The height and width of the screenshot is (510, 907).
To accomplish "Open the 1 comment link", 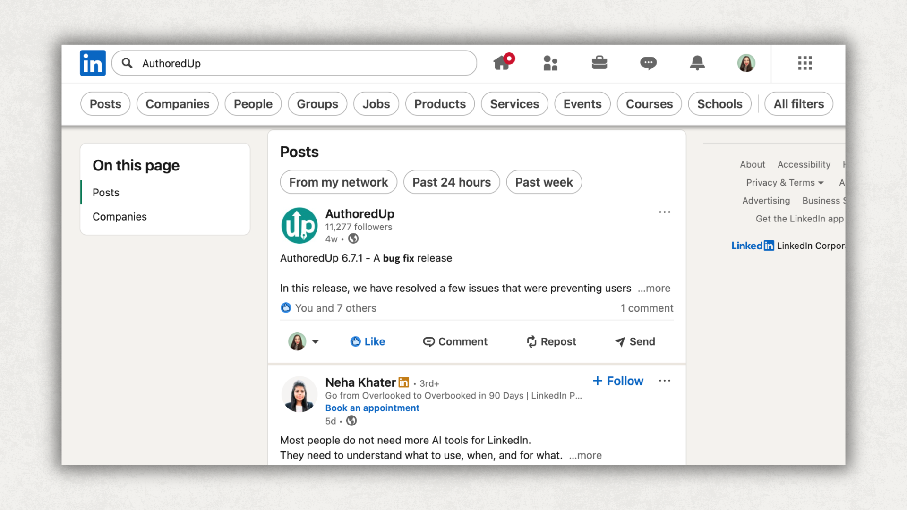I will (x=647, y=308).
